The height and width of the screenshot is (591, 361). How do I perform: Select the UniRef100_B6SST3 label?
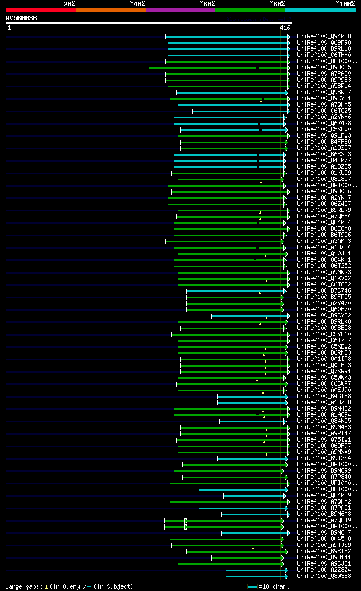pyautogui.click(x=324, y=155)
